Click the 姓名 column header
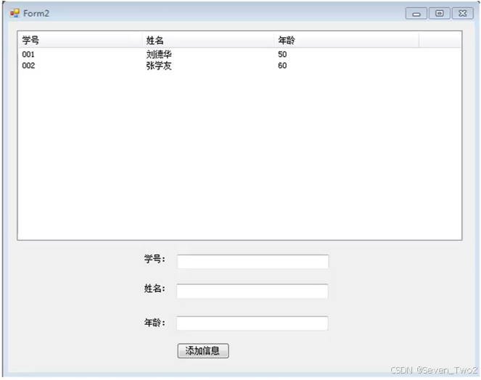 coord(208,40)
